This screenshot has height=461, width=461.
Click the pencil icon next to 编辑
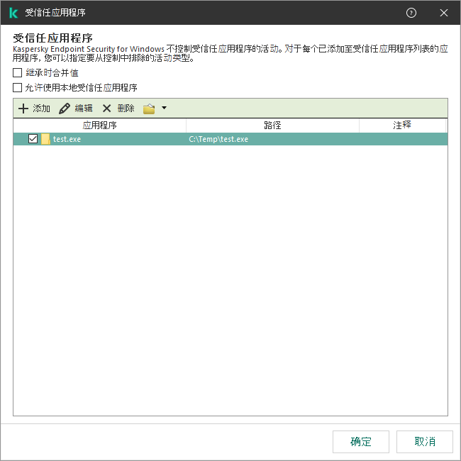tap(65, 109)
